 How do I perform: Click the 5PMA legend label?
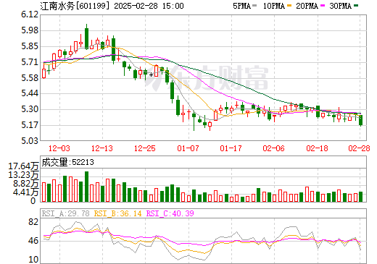241,6
